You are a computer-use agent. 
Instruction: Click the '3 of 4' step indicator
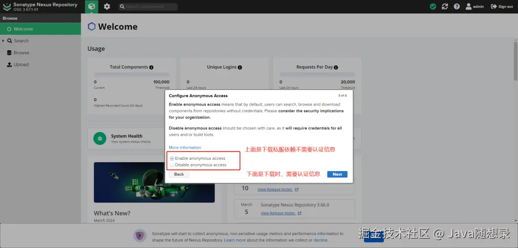tap(342, 96)
